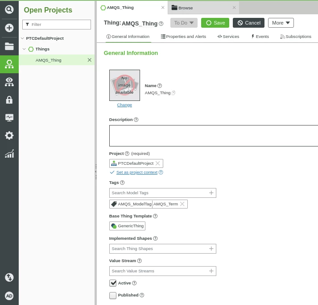This screenshot has width=318, height=305.
Task: Select the Open Projects hierarchy icon
Action: pyautogui.click(x=9, y=64)
